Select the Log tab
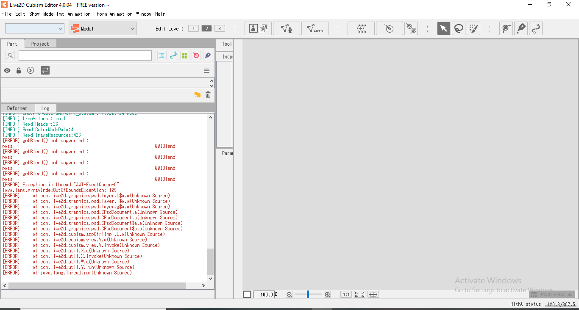The height and width of the screenshot is (310, 579). point(45,108)
